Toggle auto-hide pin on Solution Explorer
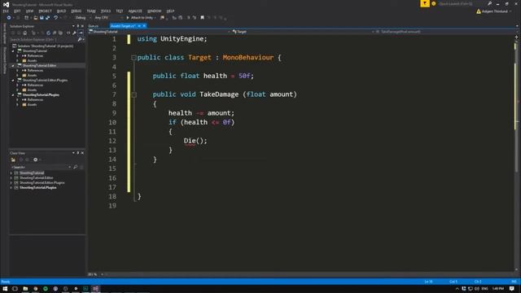 point(78,26)
